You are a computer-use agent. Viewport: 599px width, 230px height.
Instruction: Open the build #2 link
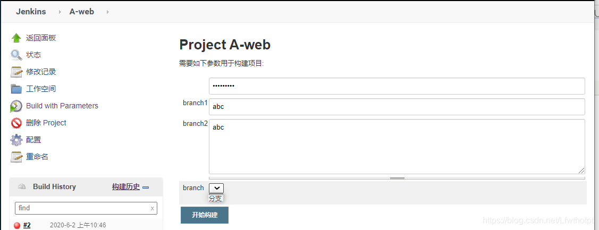click(27, 225)
